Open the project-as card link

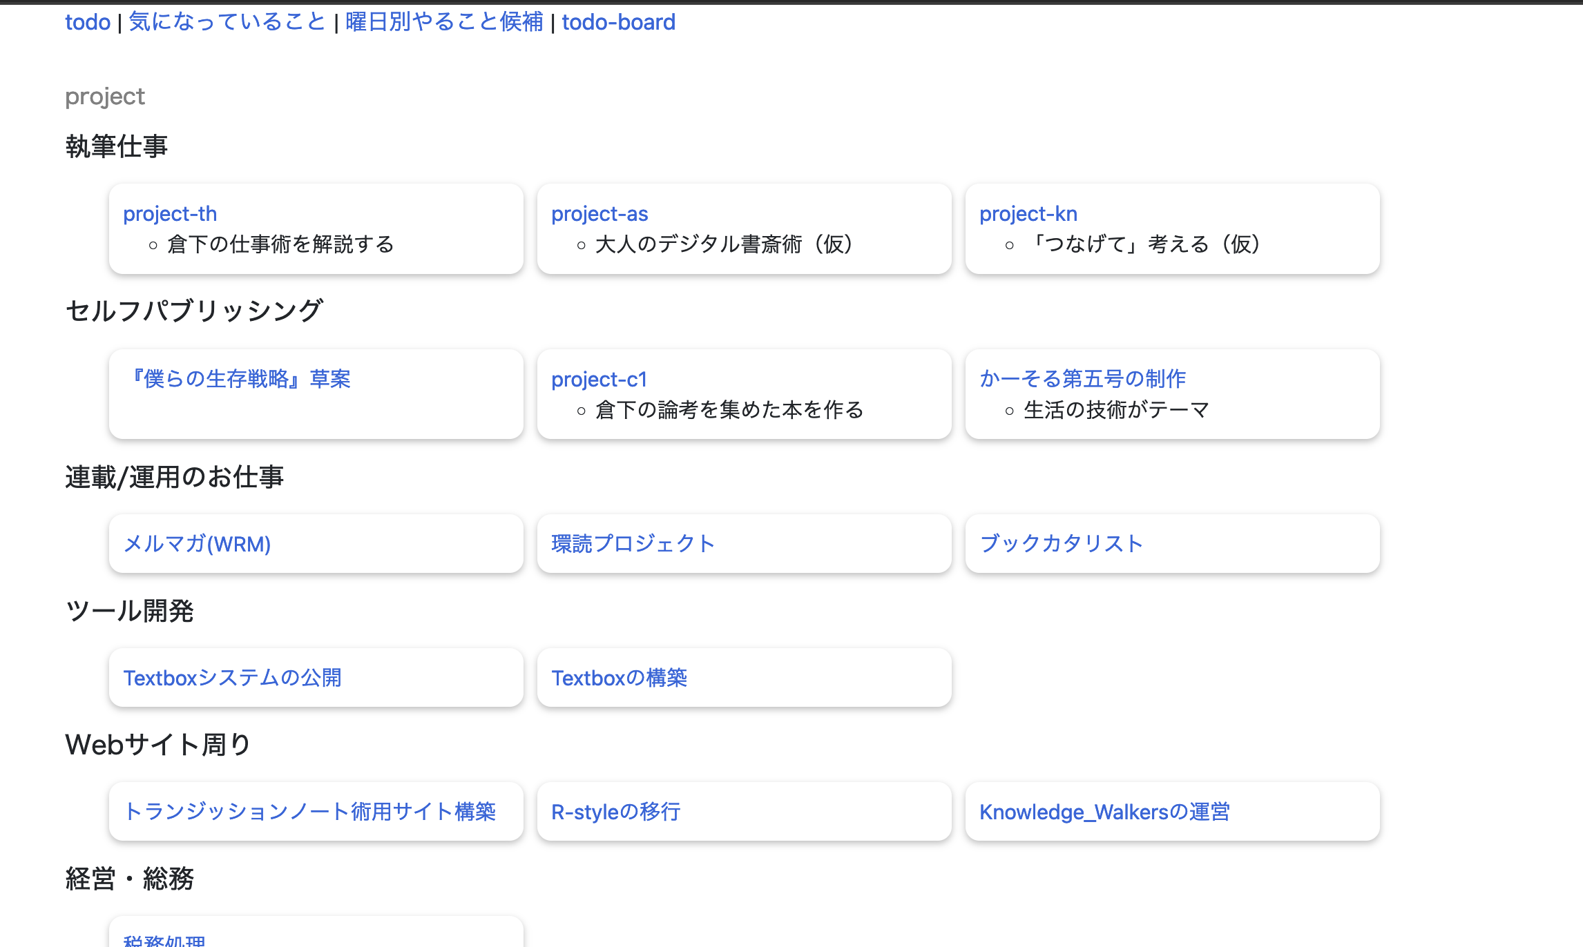(x=598, y=214)
